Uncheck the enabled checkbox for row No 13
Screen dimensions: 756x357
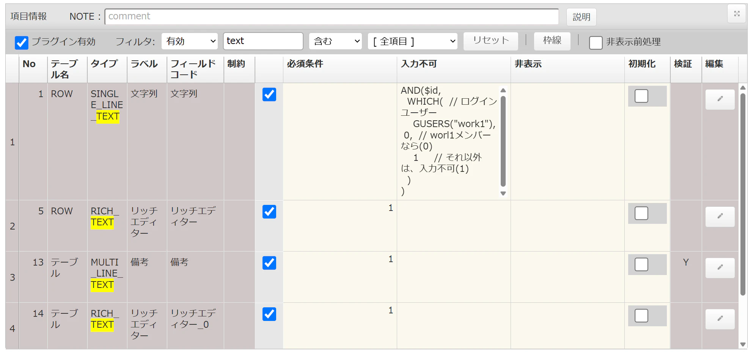(269, 263)
